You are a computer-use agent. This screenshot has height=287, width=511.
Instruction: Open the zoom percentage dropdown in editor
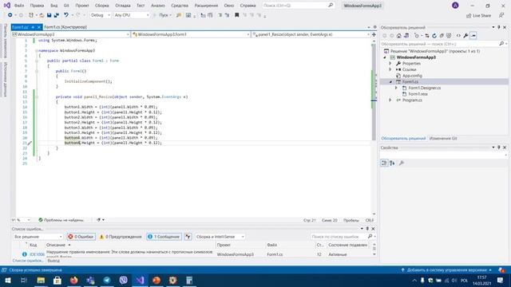[x=21, y=220]
